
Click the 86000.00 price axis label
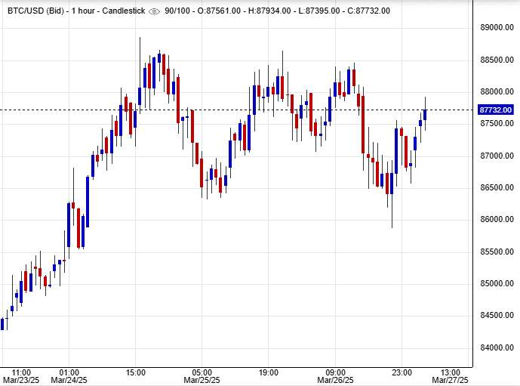(497, 219)
